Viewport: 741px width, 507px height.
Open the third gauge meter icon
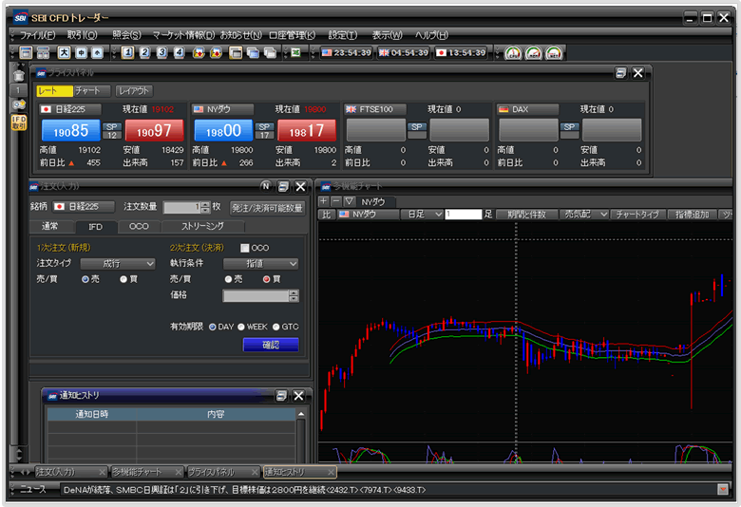(x=554, y=53)
